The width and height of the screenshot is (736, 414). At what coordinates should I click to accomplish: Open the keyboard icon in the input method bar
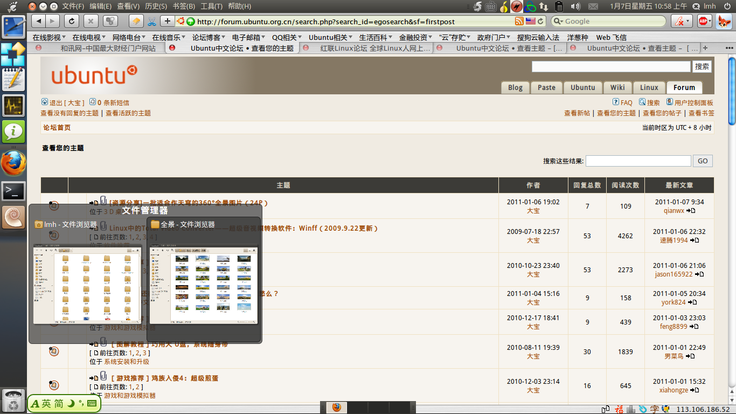pos(92,403)
